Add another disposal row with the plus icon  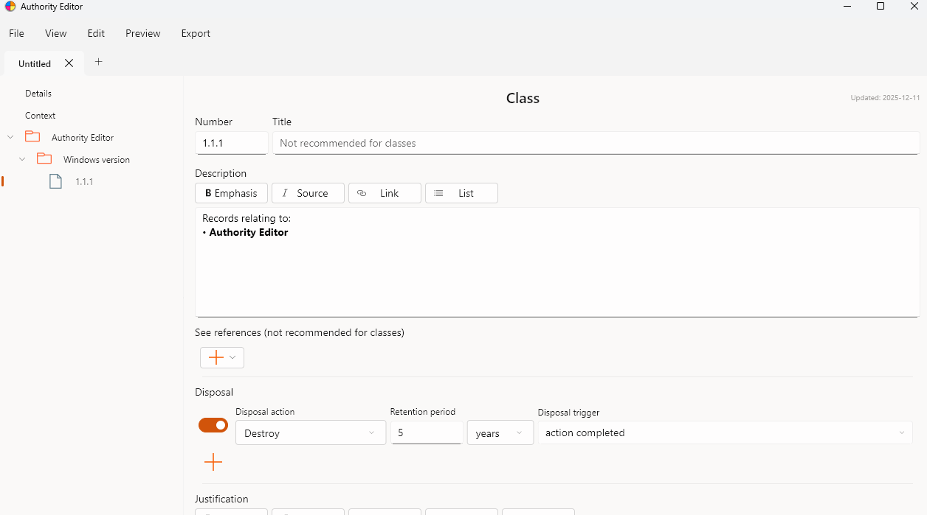(x=213, y=462)
